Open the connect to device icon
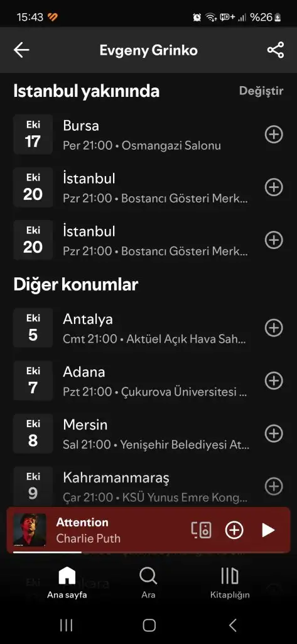The width and height of the screenshot is (297, 644). (202, 530)
